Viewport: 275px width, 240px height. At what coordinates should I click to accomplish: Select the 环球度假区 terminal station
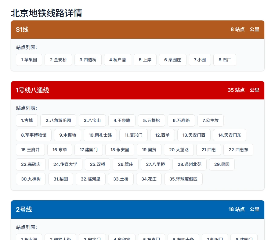(183, 179)
